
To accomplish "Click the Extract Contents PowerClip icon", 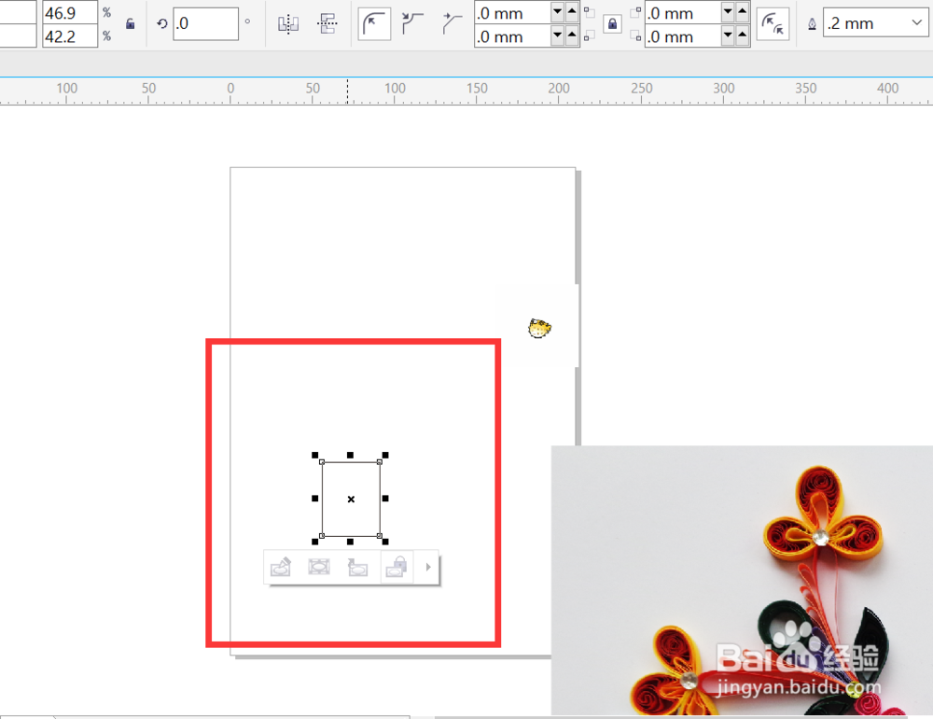I will [x=357, y=567].
